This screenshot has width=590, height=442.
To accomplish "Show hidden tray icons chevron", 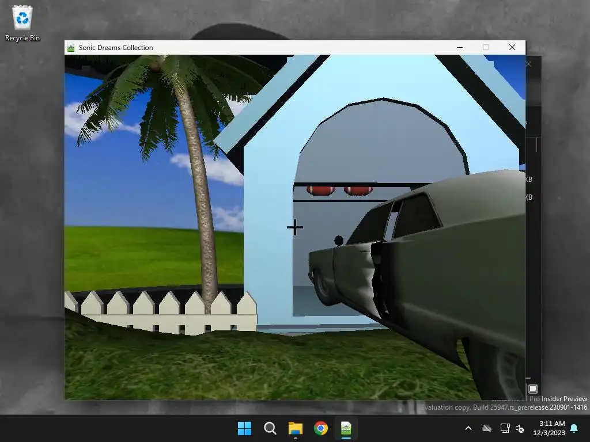I will point(468,428).
